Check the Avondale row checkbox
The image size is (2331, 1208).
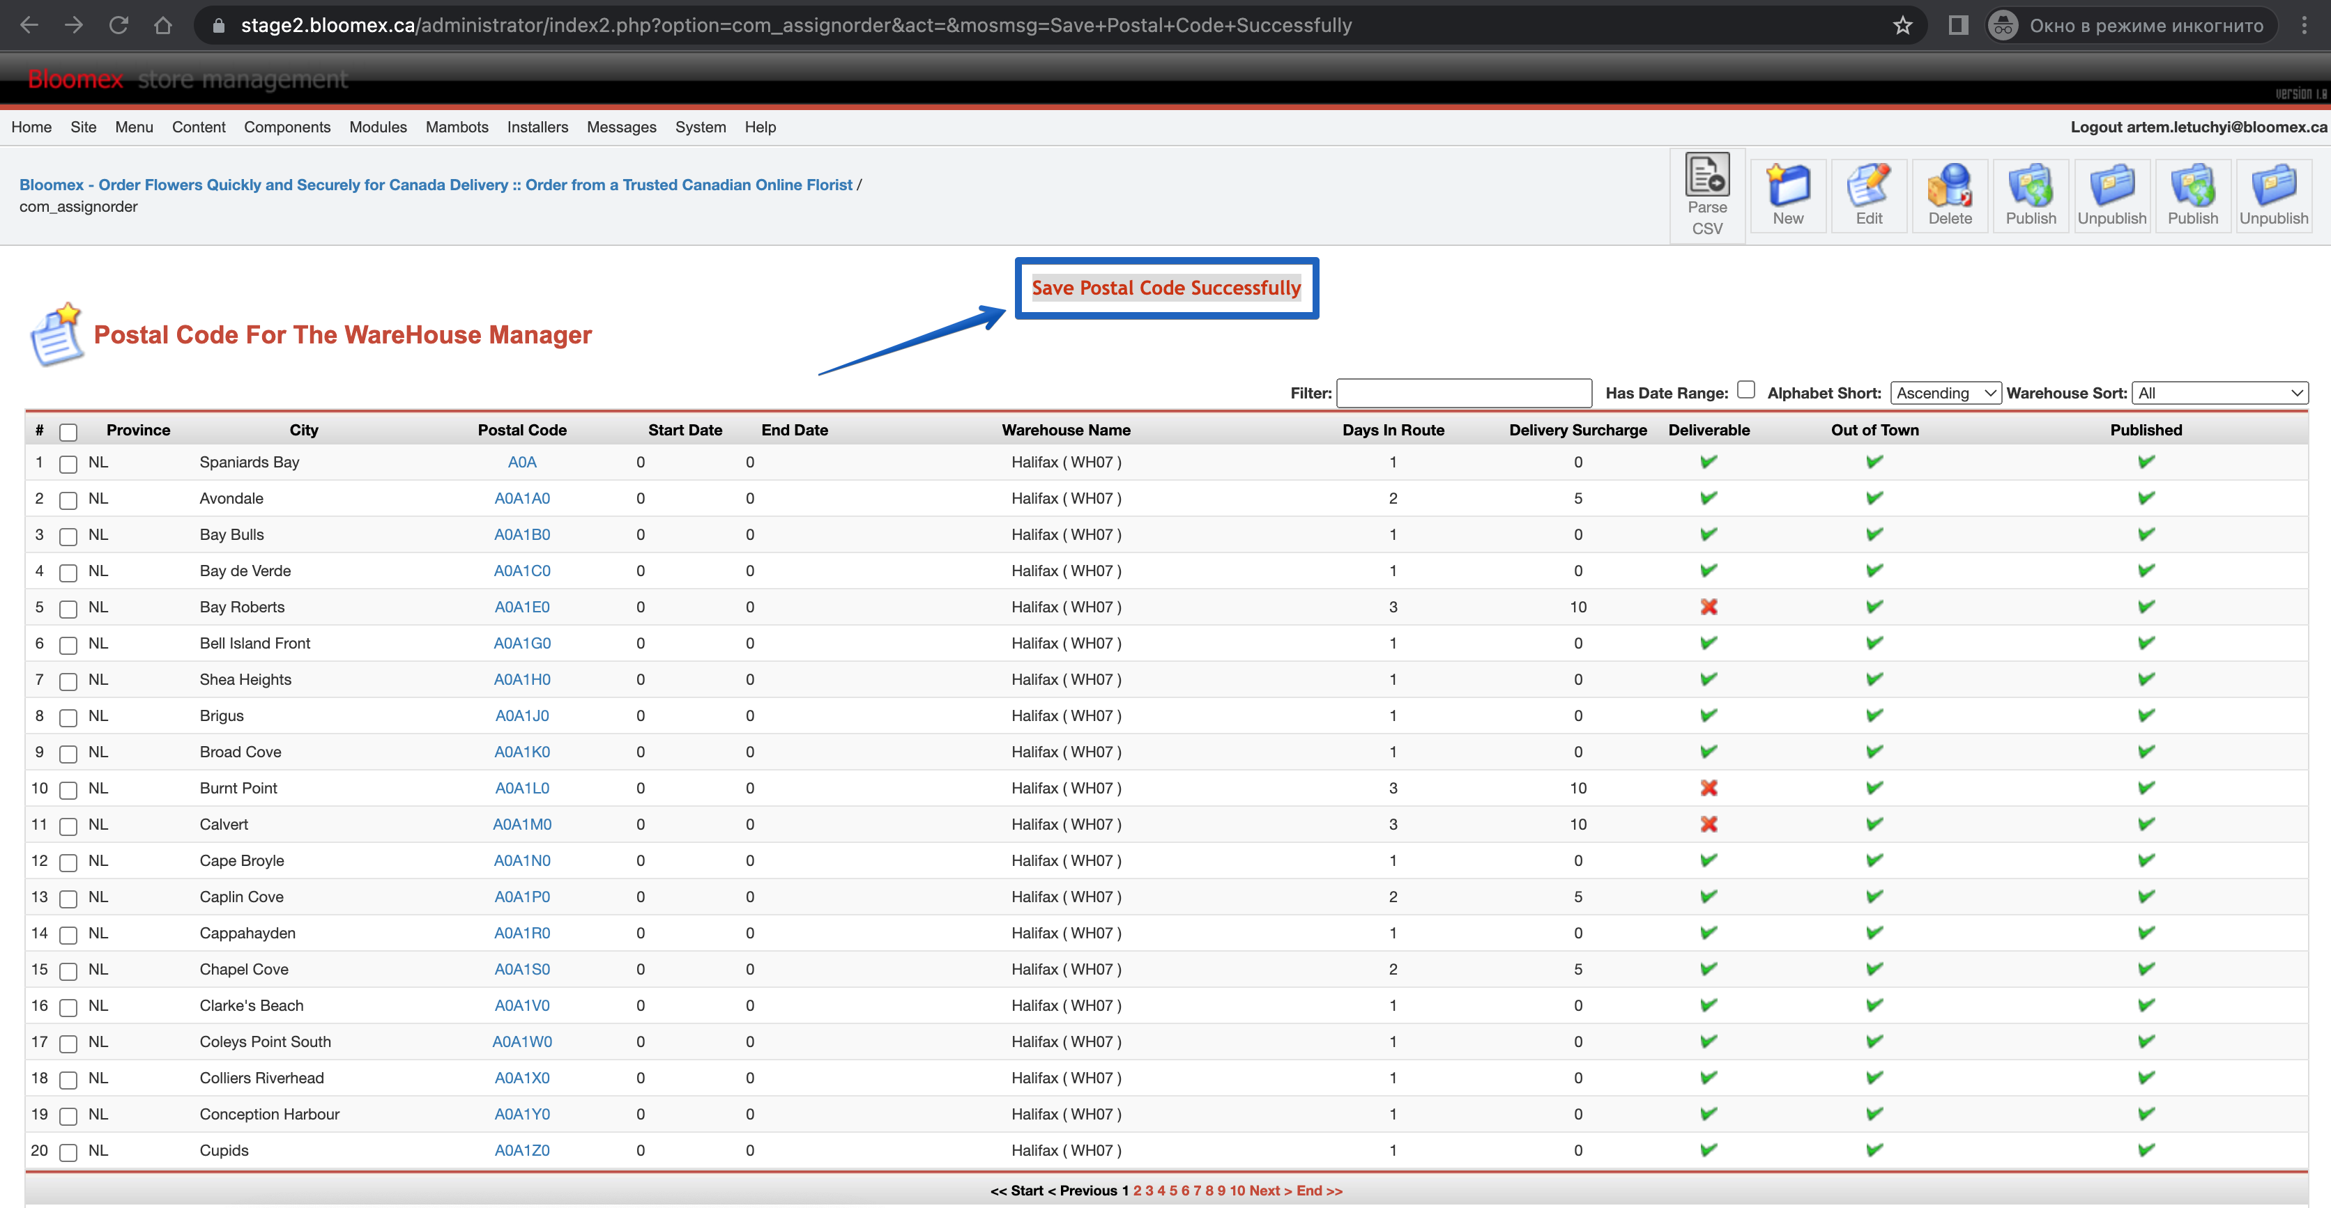coord(68,501)
